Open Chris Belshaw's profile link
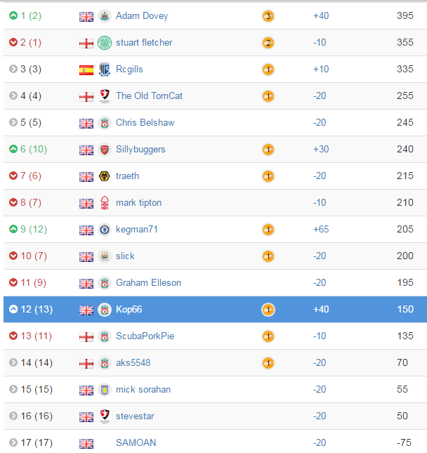 coord(145,122)
